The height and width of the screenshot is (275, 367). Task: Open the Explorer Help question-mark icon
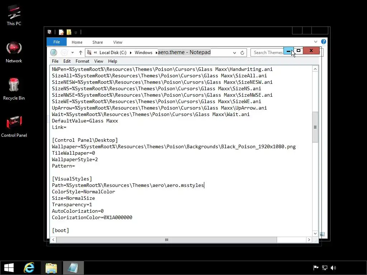[324, 42]
